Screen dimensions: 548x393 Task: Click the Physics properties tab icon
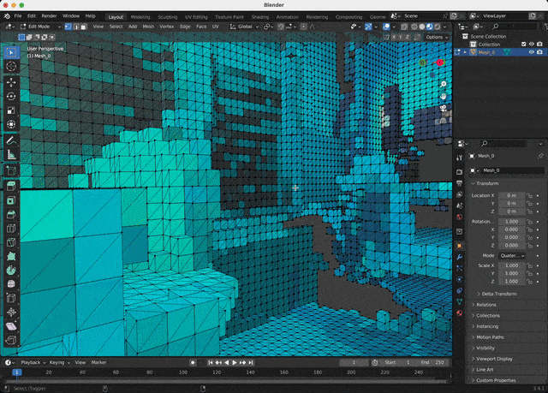tap(459, 279)
